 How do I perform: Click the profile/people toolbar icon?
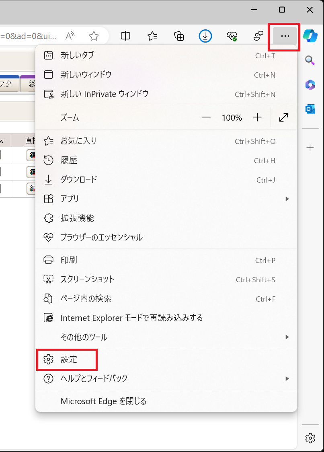tap(258, 36)
